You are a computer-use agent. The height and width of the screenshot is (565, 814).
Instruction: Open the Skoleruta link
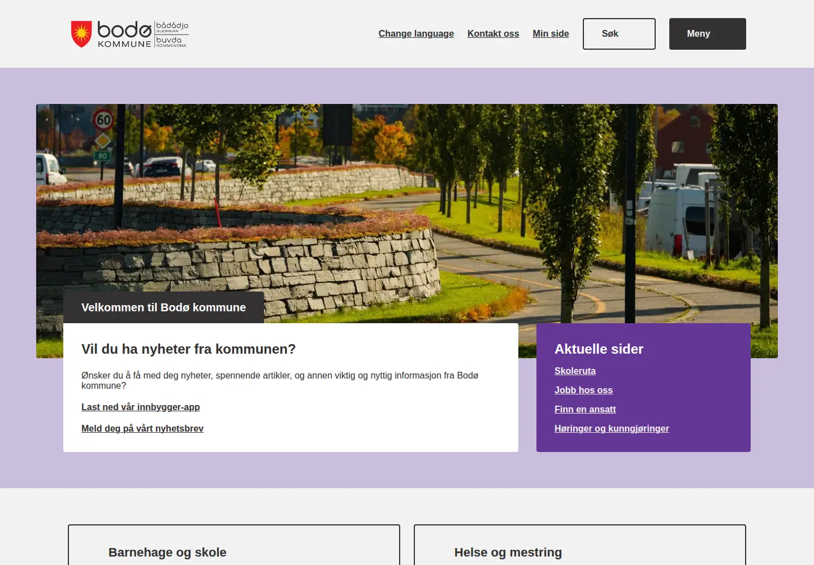coord(575,371)
